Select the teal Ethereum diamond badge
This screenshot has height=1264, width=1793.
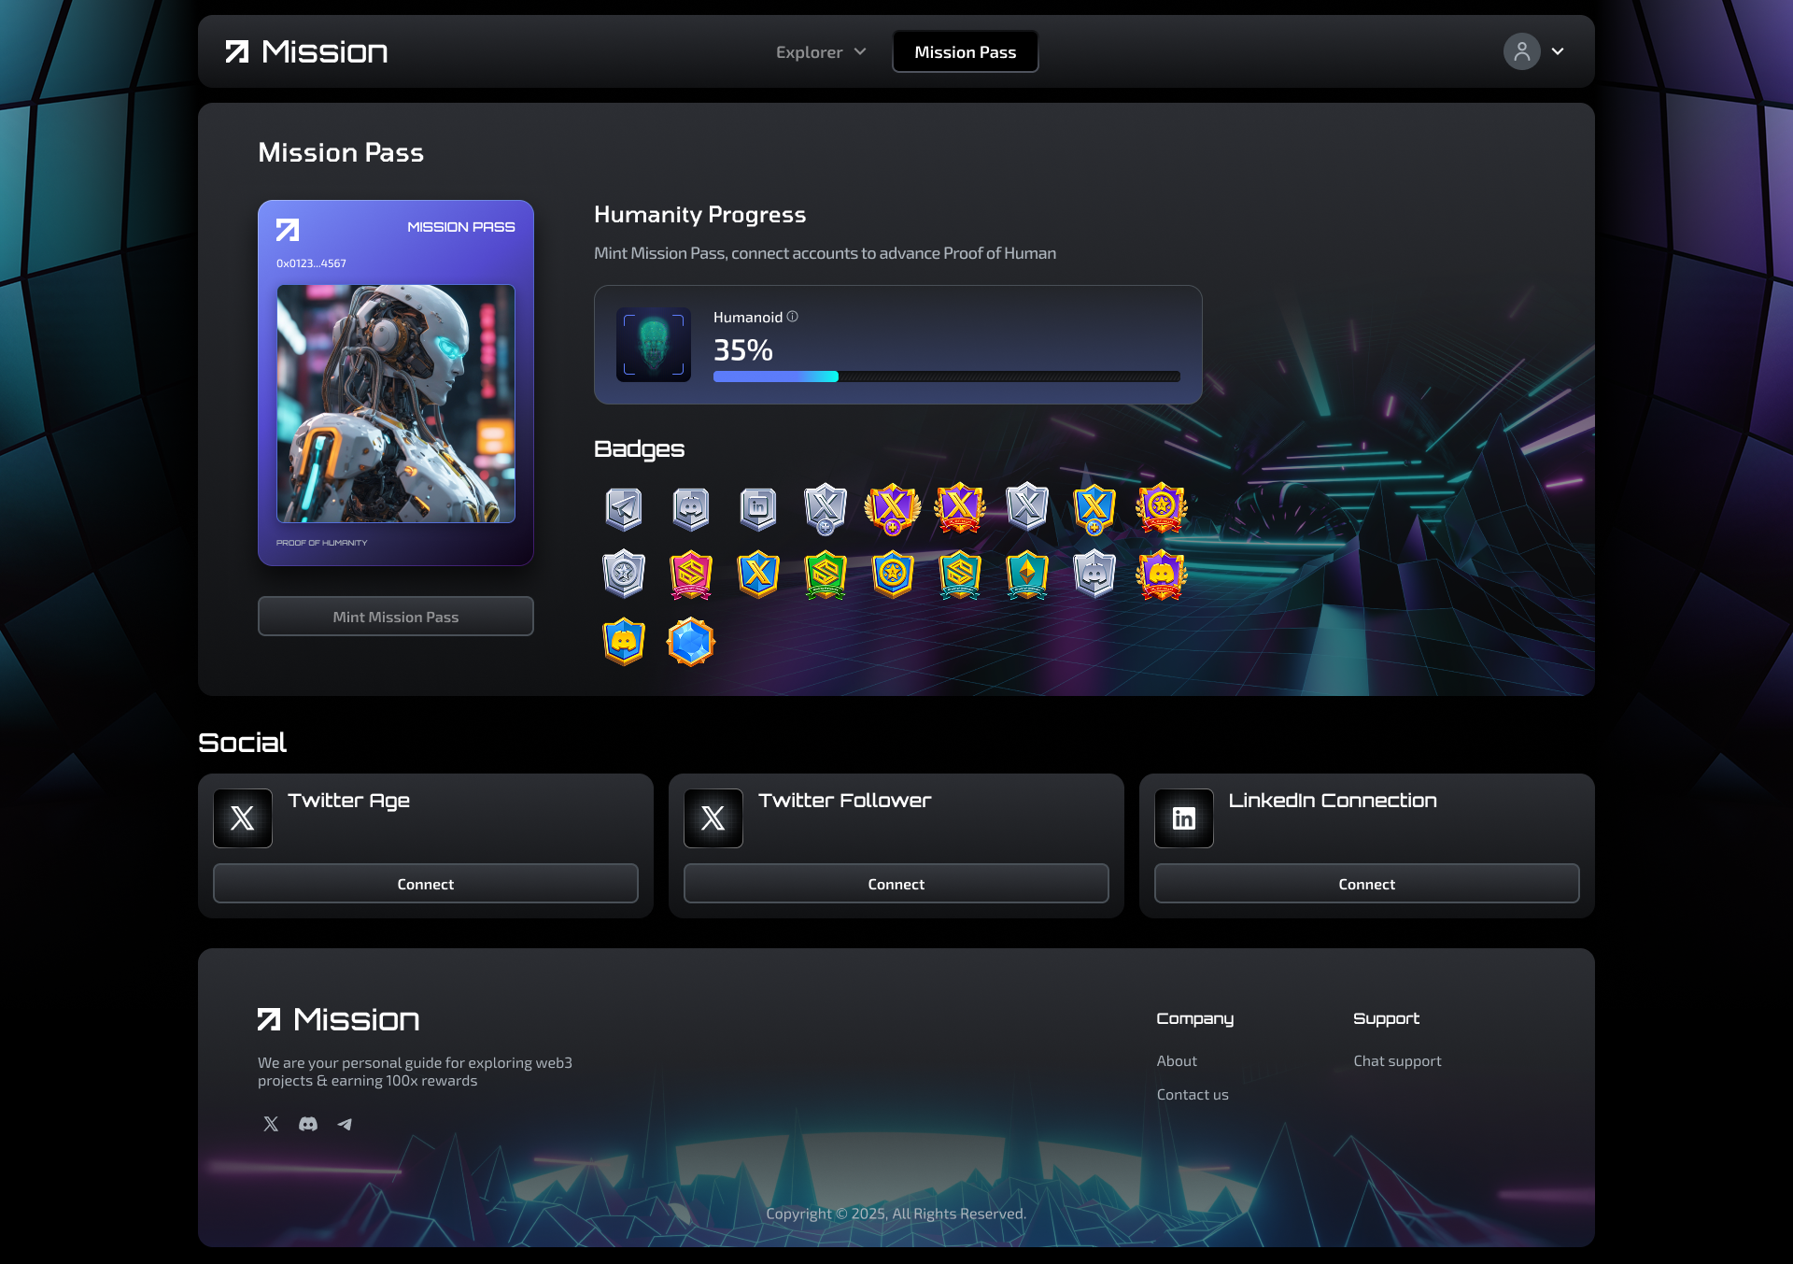(1027, 575)
